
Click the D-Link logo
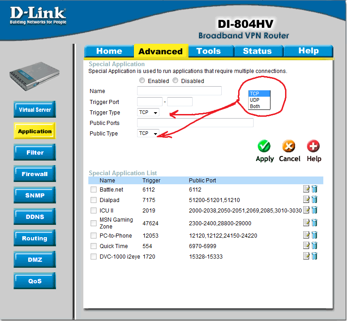39,16
